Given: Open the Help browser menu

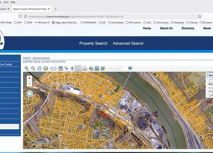Looking at the screenshot, I should pos(13,2).
